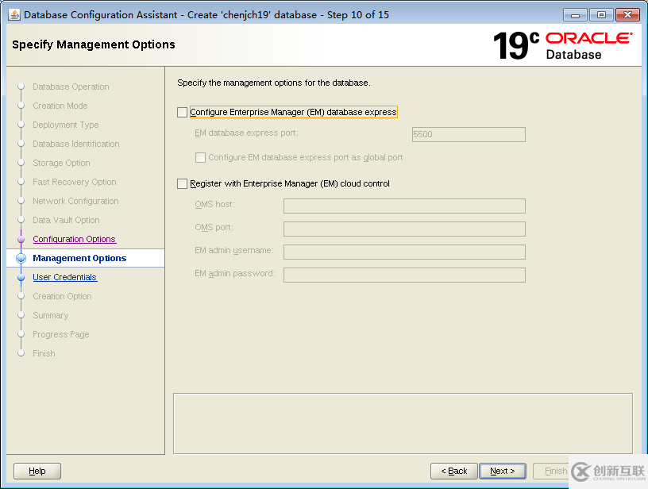Proceed with the Next button
648x489 pixels.
click(x=503, y=471)
